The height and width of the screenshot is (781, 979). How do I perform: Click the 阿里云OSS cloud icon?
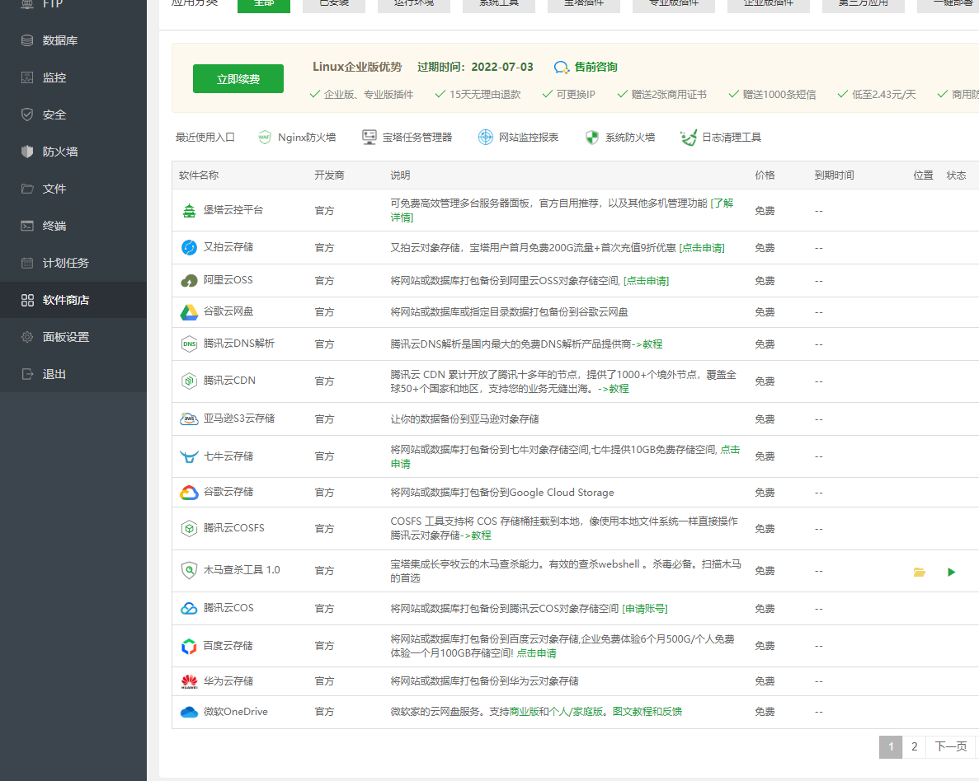pyautogui.click(x=189, y=281)
